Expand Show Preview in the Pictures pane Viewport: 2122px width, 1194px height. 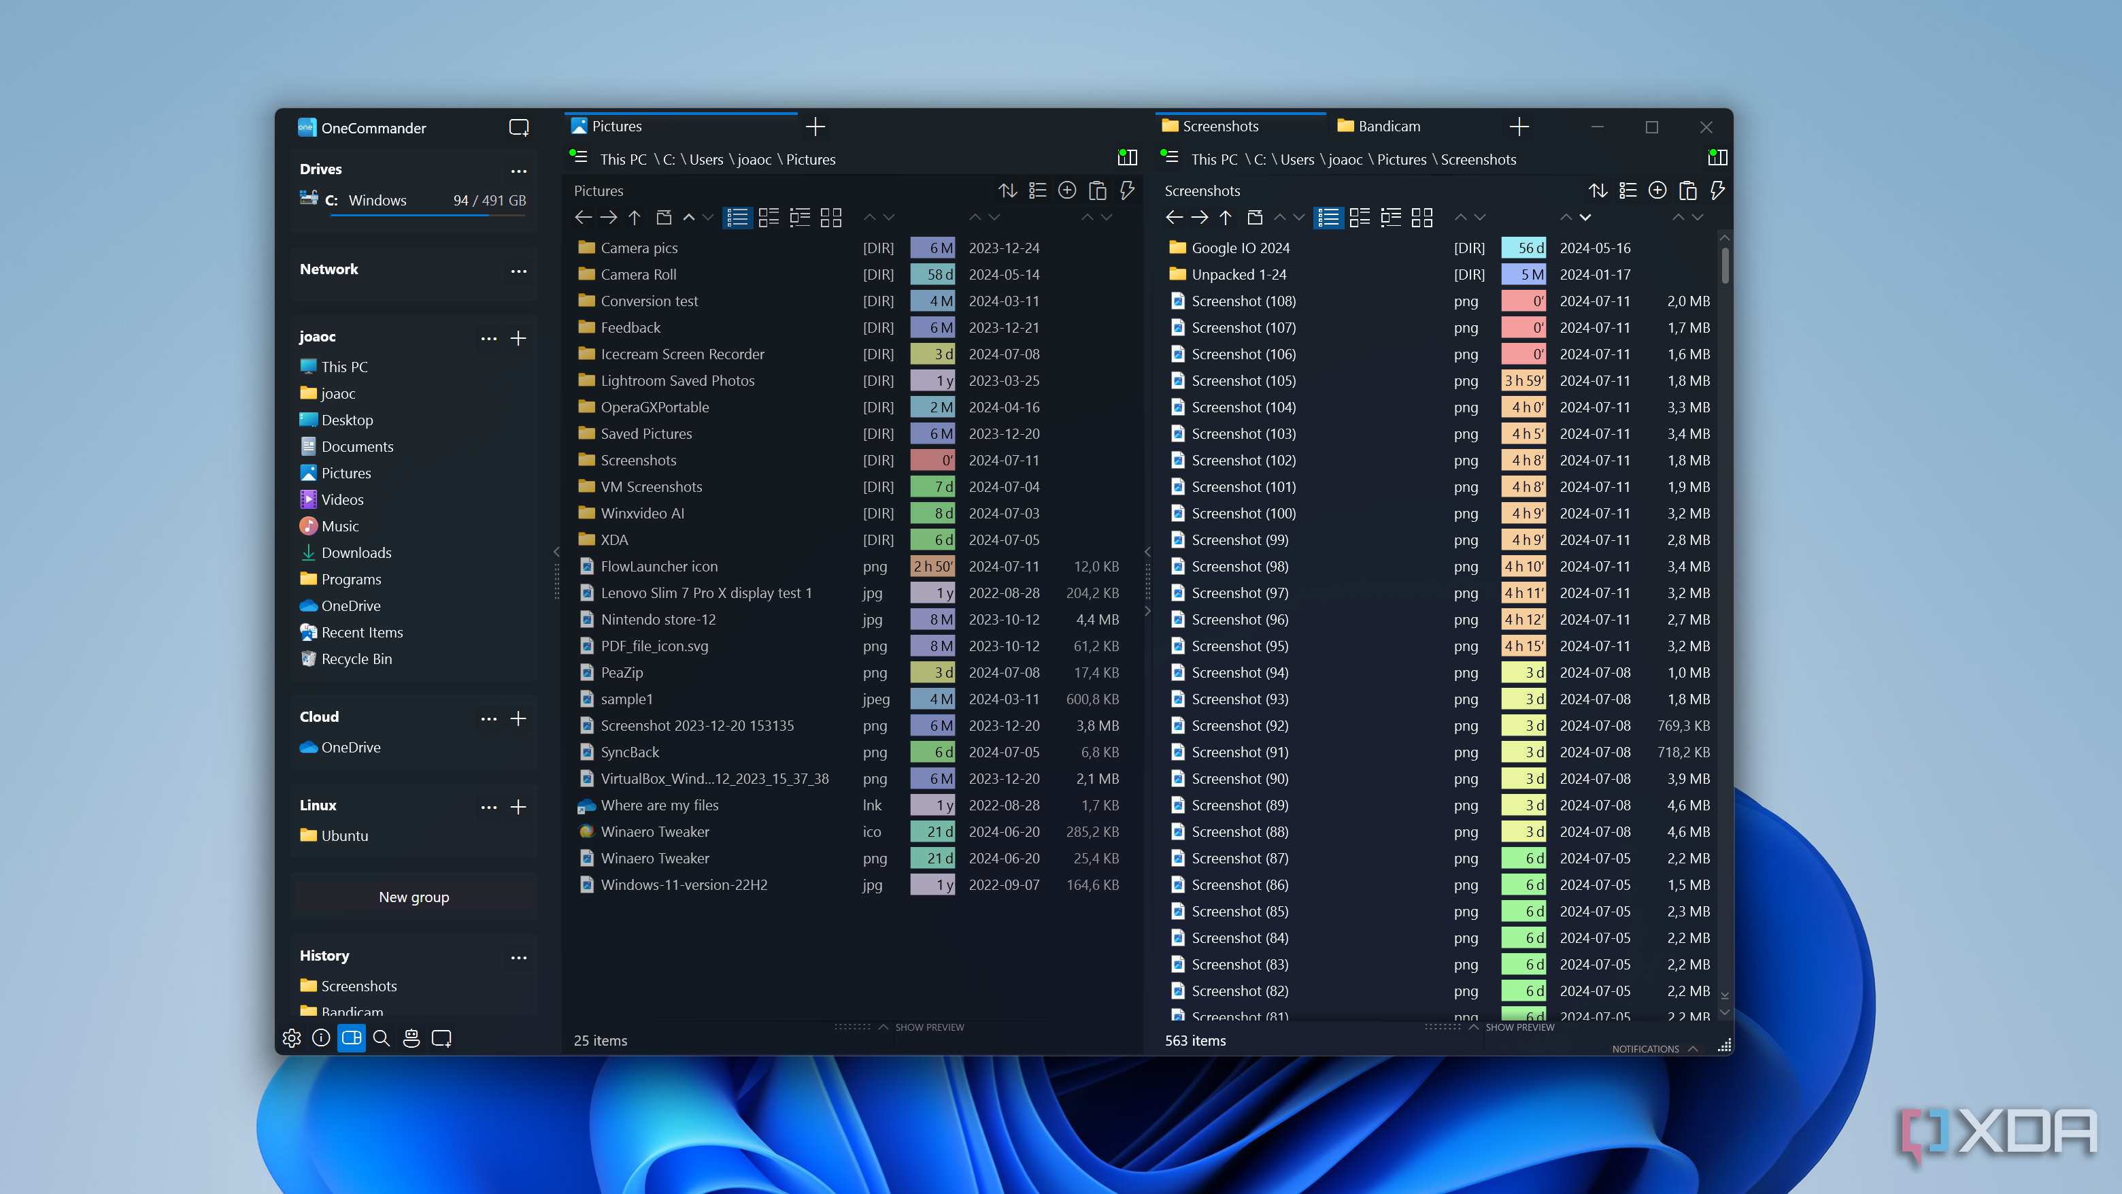pos(929,1027)
